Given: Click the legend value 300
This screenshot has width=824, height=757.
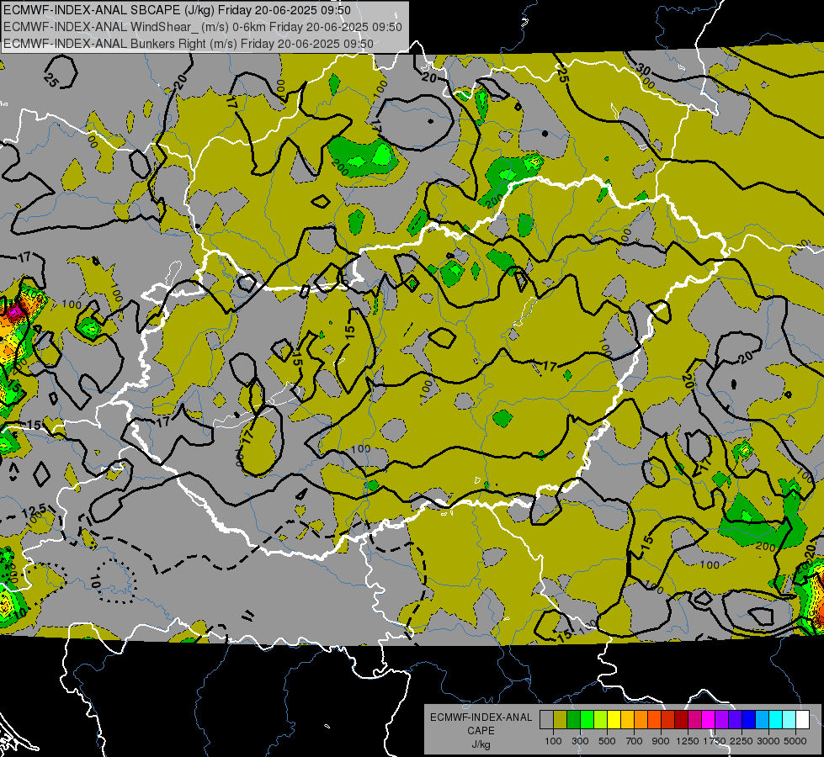Looking at the screenshot, I should click(580, 741).
